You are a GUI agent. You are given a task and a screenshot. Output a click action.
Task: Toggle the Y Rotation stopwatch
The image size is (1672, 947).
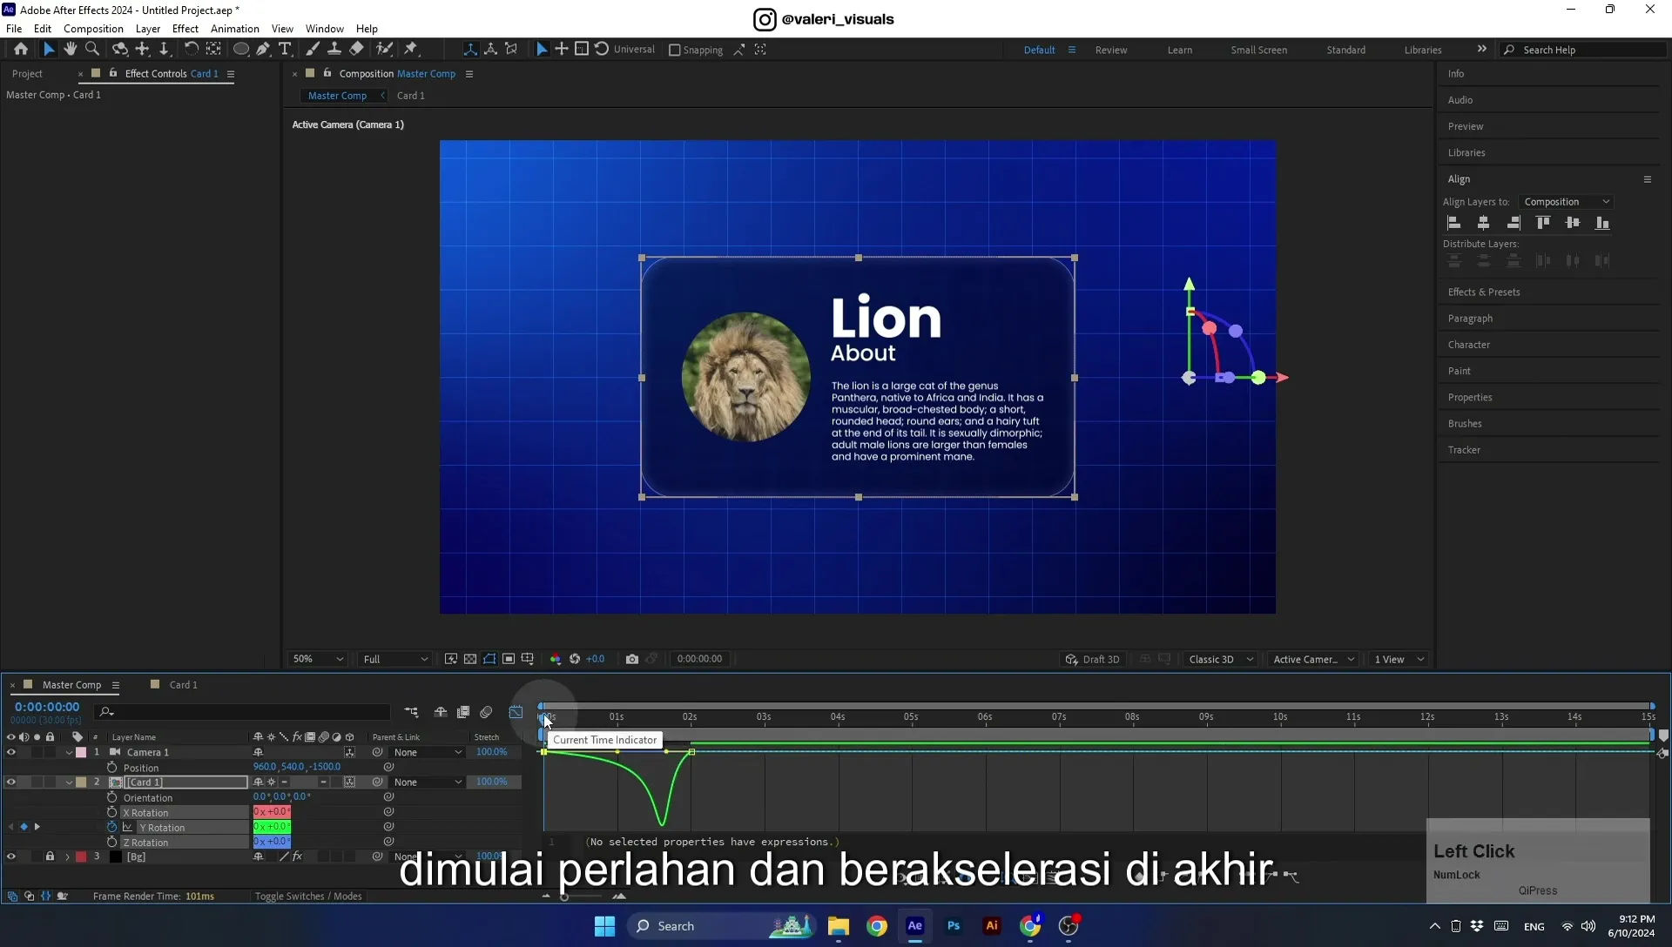111,828
